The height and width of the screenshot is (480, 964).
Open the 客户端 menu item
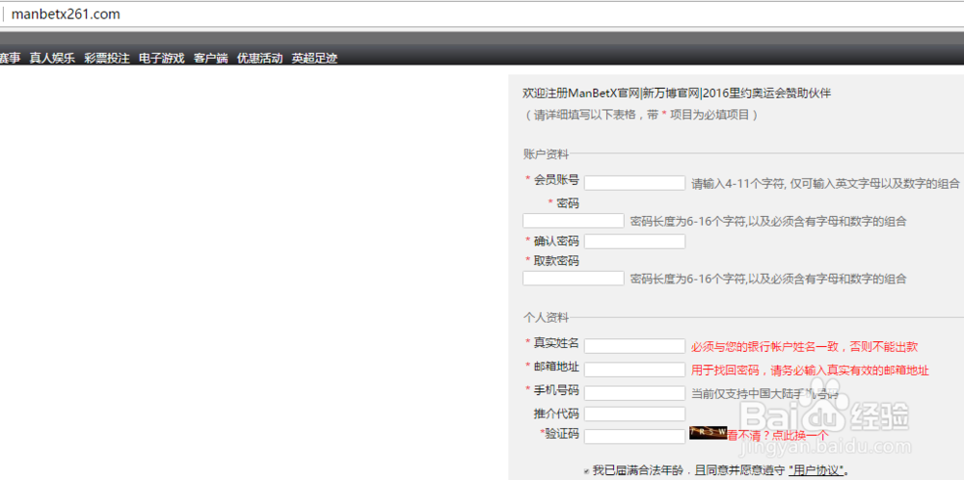click(x=211, y=59)
